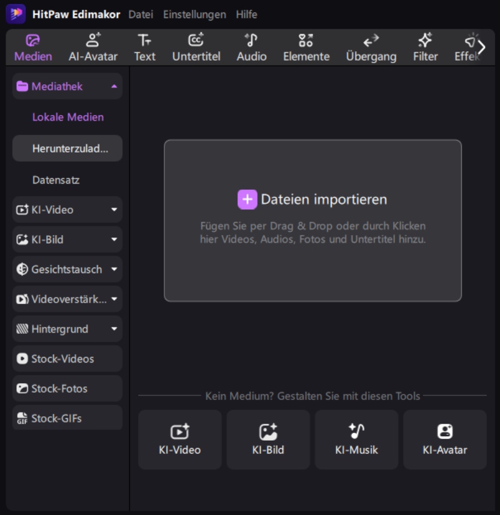Click the purple plus import icon
500x515 pixels.
(247, 199)
